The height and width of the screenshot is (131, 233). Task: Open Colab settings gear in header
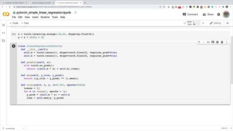pyautogui.click(x=218, y=15)
